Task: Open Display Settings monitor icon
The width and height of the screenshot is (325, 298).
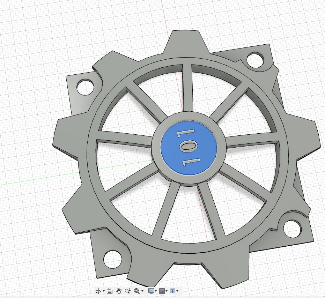Action: tap(151, 291)
